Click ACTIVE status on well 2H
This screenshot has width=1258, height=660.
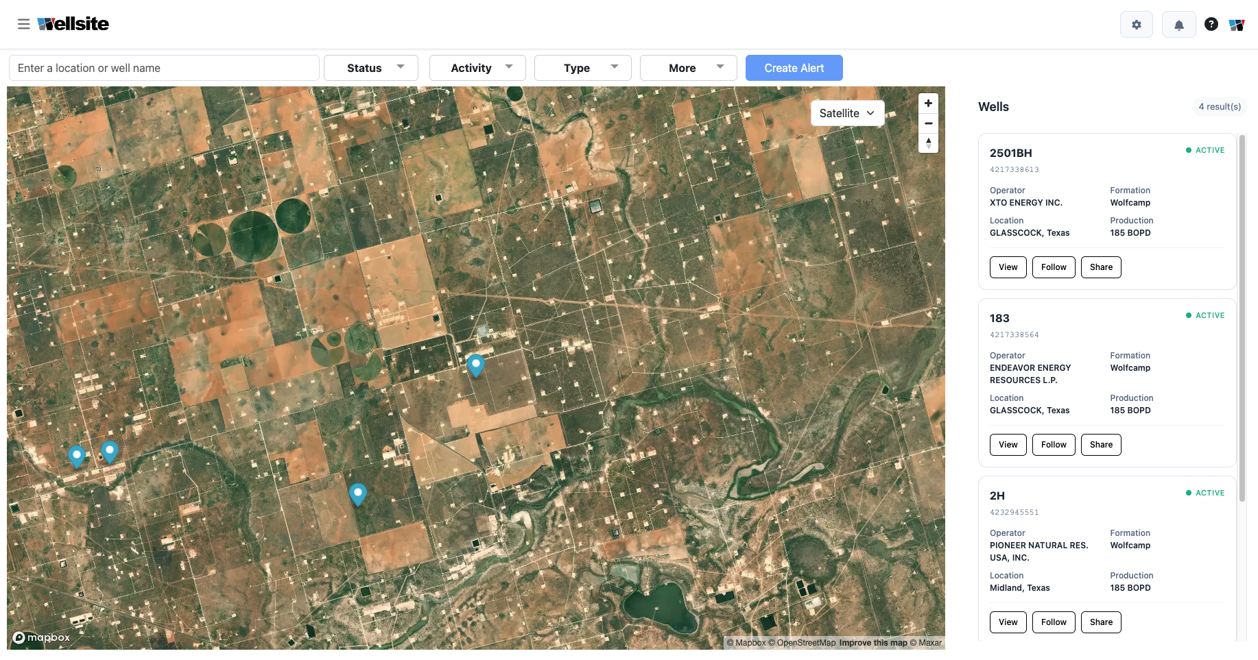pyautogui.click(x=1205, y=493)
